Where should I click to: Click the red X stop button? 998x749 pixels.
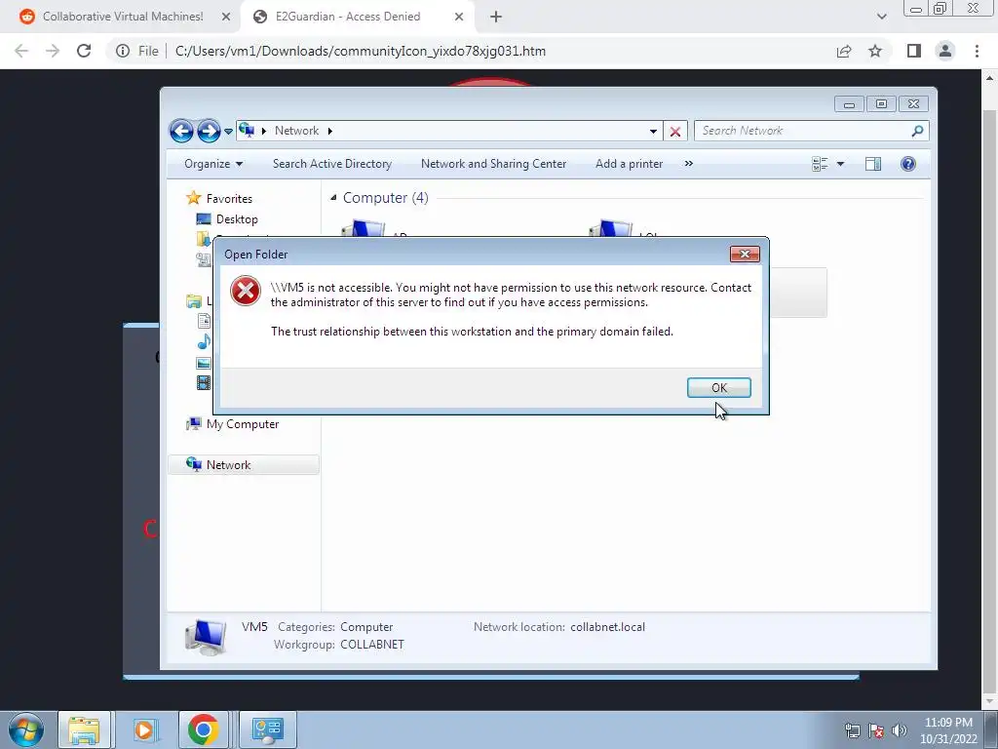click(675, 132)
